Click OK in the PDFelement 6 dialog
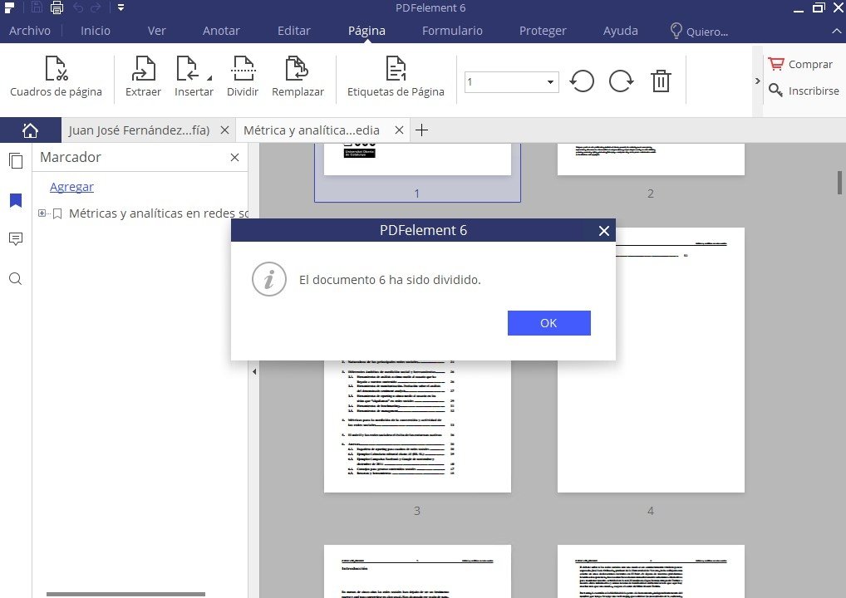The height and width of the screenshot is (598, 846). (x=548, y=323)
